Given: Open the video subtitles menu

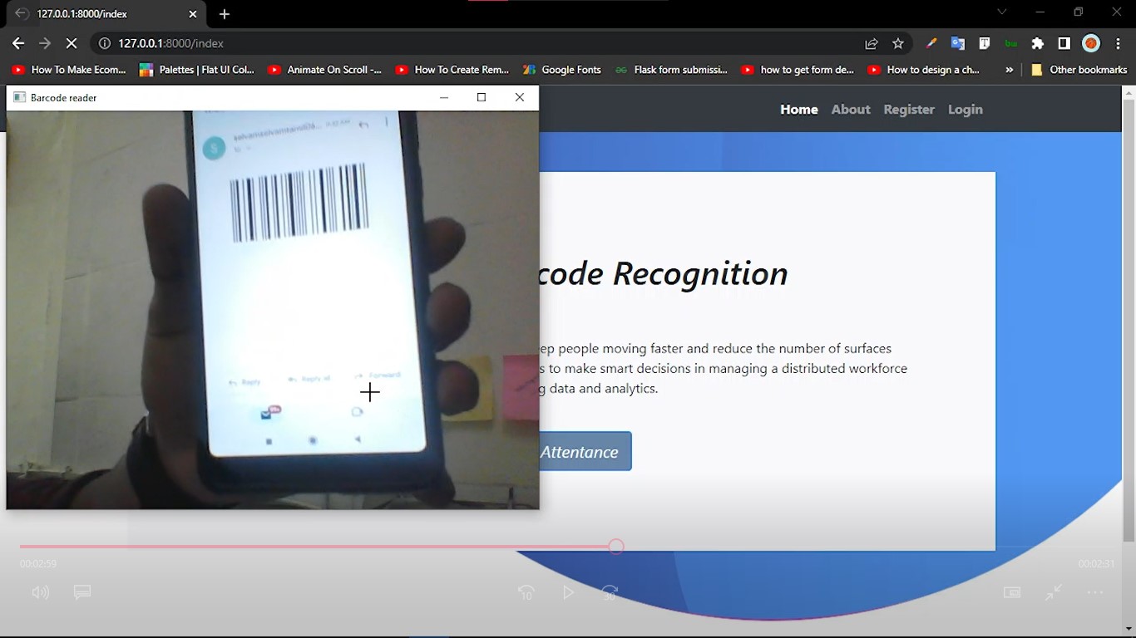Looking at the screenshot, I should click(82, 592).
